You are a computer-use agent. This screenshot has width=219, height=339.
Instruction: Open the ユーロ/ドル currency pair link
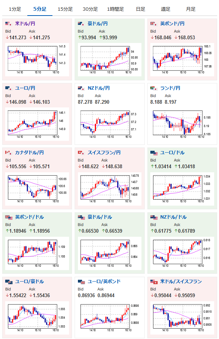172,152
